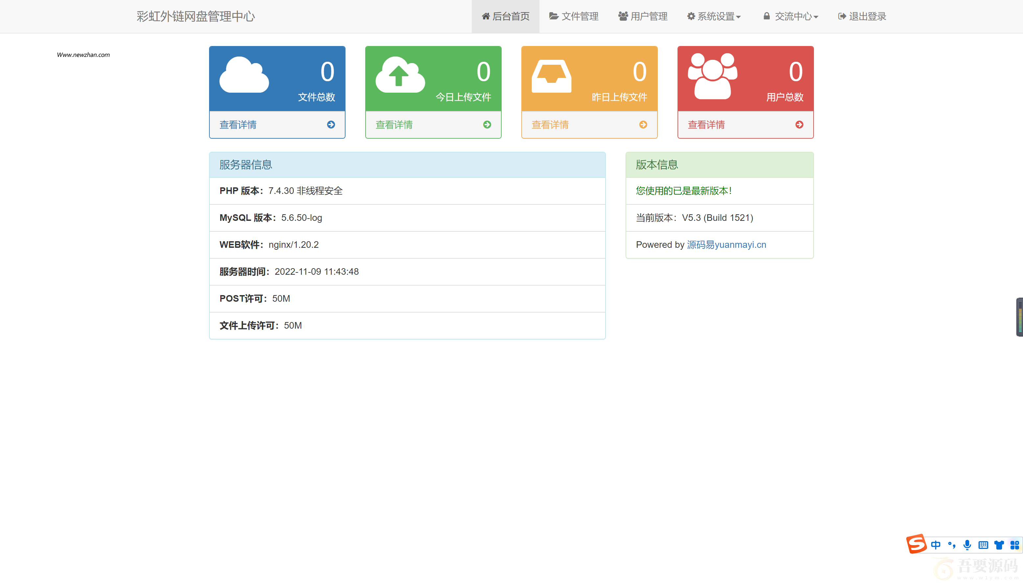The width and height of the screenshot is (1023, 583).
Task: Click the blue arrow circle in 文件总数 card
Action: [x=331, y=125]
